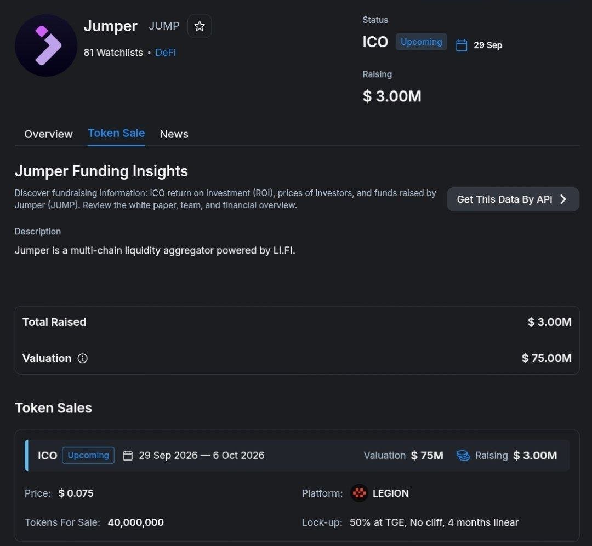Click the Jumper purple logo
The height and width of the screenshot is (546, 592).
(x=46, y=45)
